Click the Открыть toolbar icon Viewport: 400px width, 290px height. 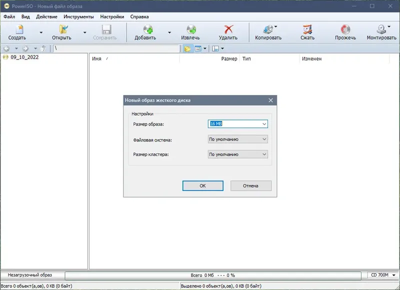[x=63, y=29]
